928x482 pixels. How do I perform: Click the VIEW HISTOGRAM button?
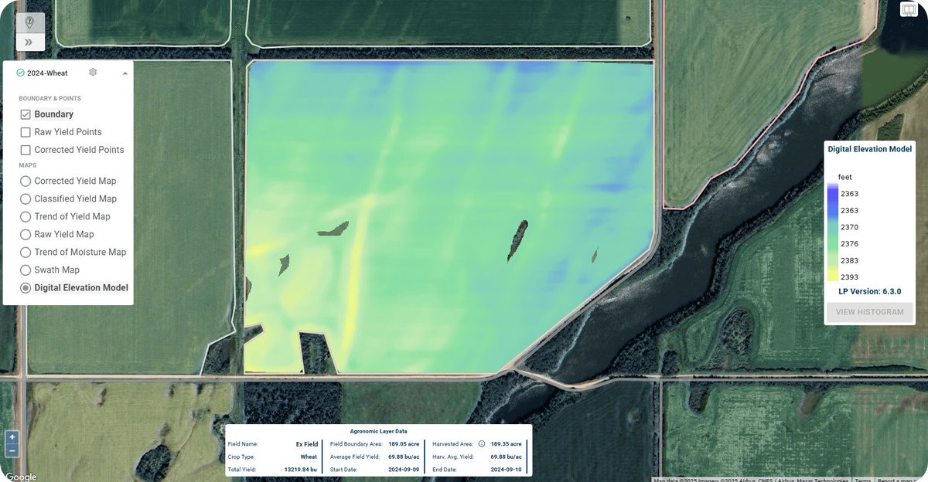(869, 312)
